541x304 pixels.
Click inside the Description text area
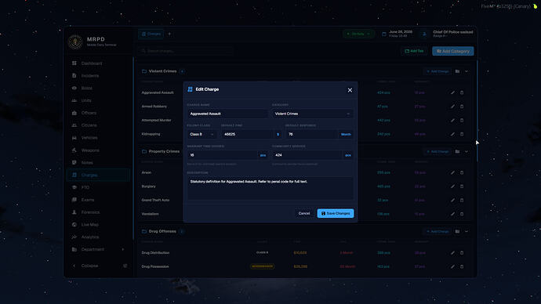pos(270,188)
